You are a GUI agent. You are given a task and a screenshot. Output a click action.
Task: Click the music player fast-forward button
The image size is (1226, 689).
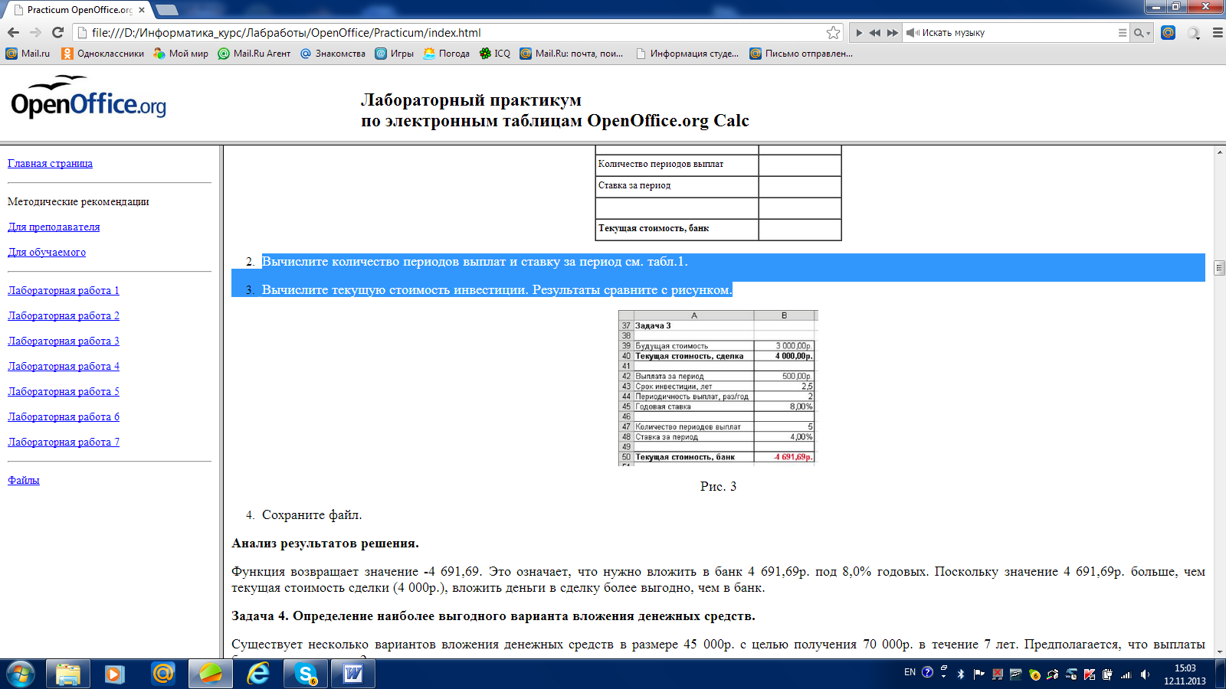(893, 33)
